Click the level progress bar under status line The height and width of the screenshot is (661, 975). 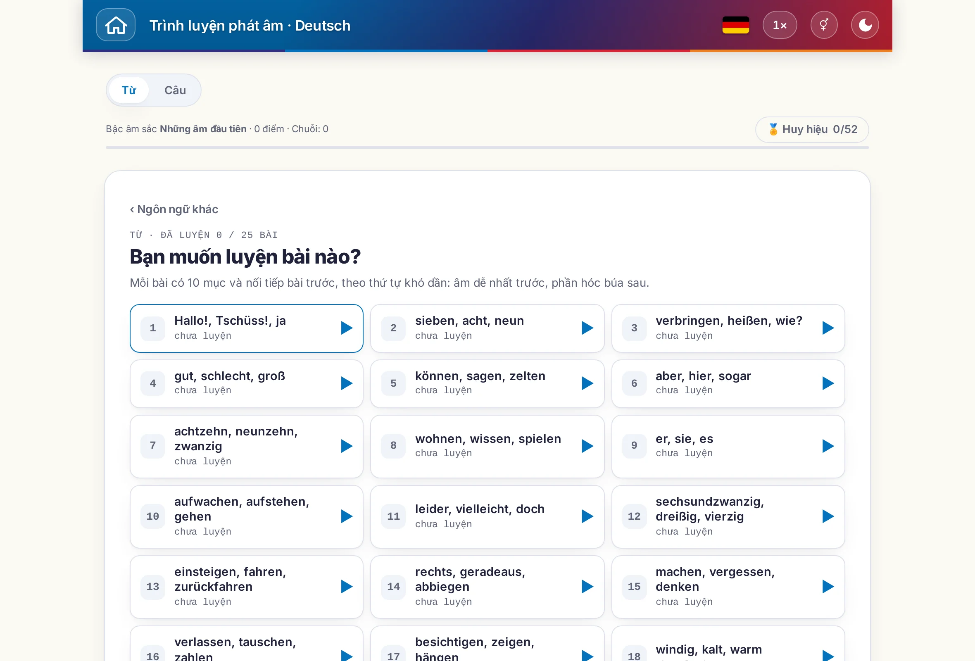(487, 147)
